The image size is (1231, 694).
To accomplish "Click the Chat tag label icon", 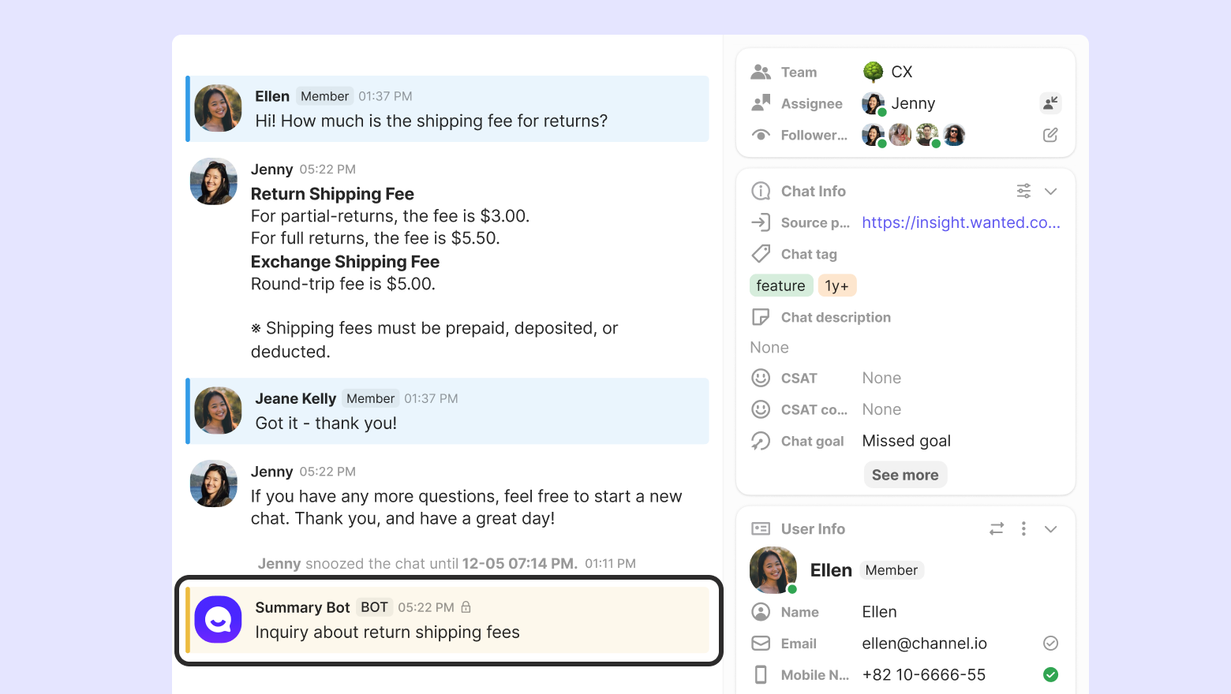I will point(761,254).
